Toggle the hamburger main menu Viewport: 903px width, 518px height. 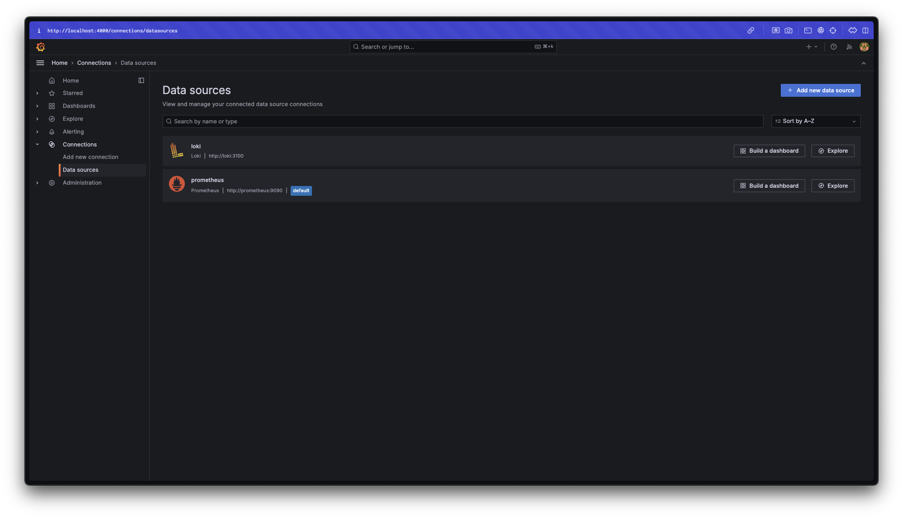click(x=40, y=63)
